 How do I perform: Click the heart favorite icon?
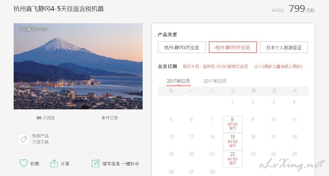point(24,163)
